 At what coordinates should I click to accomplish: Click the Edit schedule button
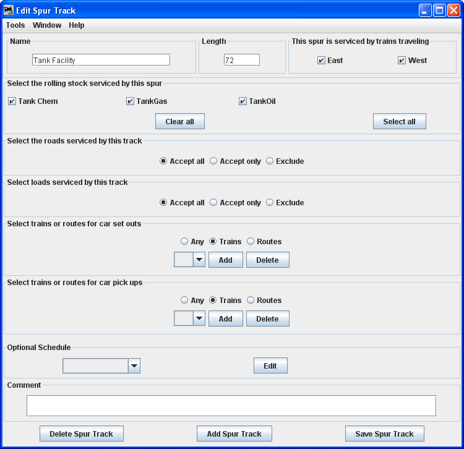tap(270, 366)
